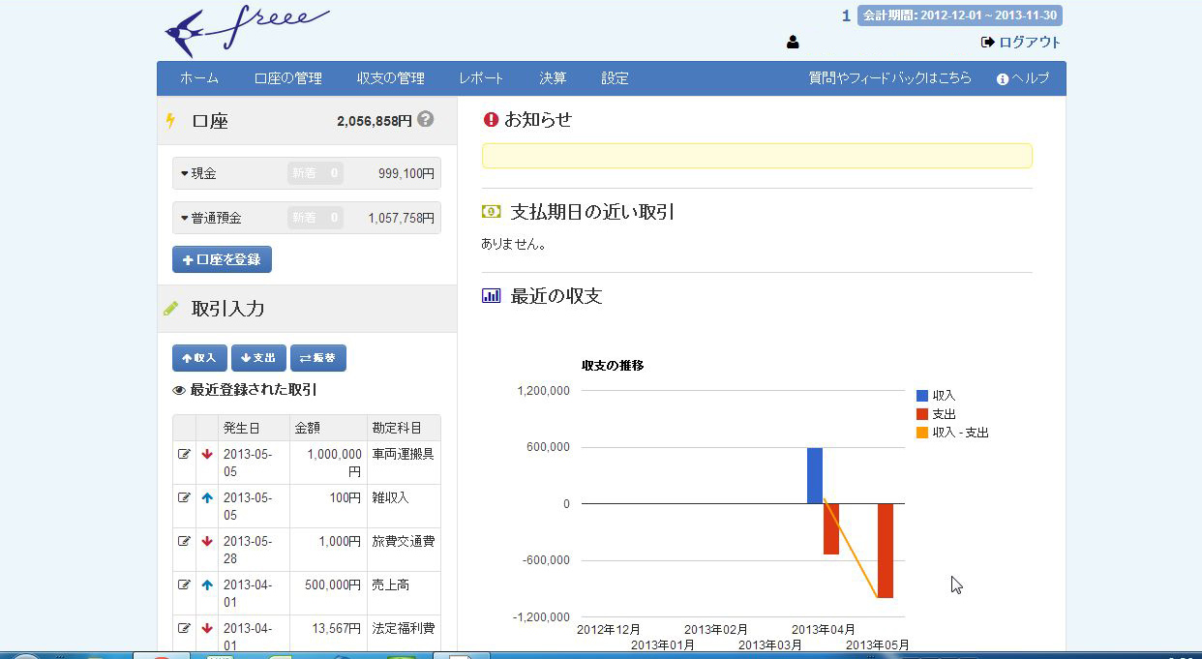1202x659 pixels.
Task: Click the 2,056,858円 total balance
Action: click(375, 121)
